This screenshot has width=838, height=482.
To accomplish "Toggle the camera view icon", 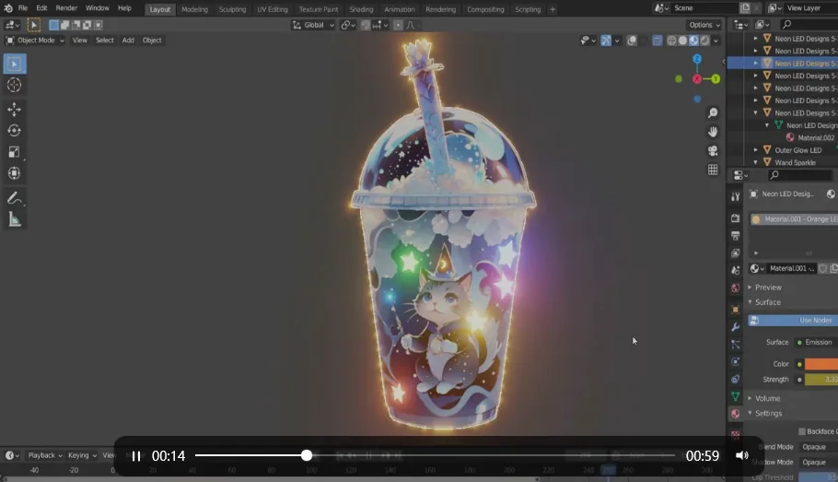I will [x=713, y=151].
